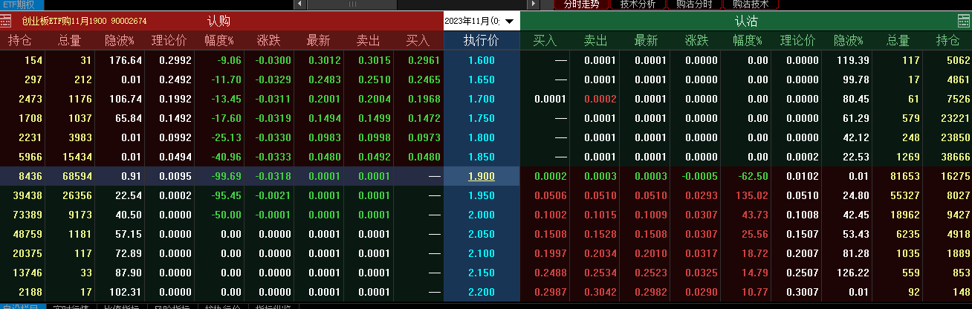Viewport: 972px width, 309px height.
Task: Sort calls by 最新 header under 认购
Action: tap(318, 40)
